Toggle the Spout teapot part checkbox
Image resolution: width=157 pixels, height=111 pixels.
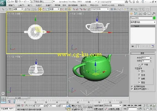139,79
